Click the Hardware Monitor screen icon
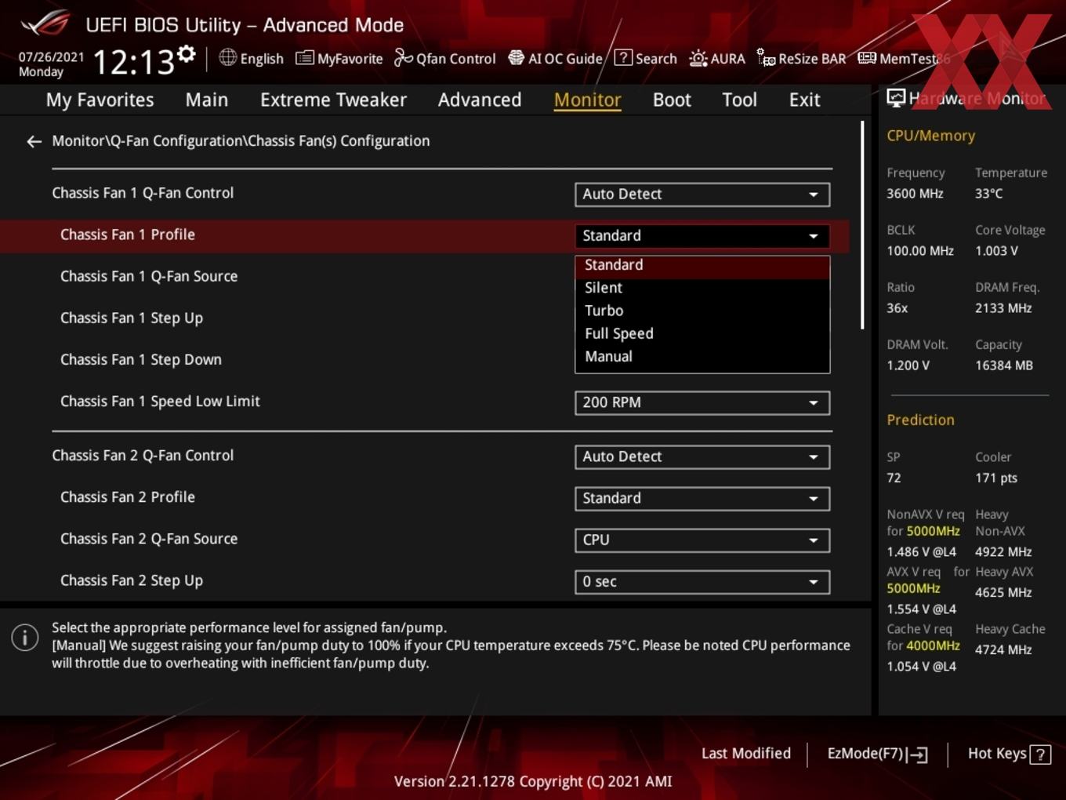The width and height of the screenshot is (1066, 800). (x=896, y=98)
